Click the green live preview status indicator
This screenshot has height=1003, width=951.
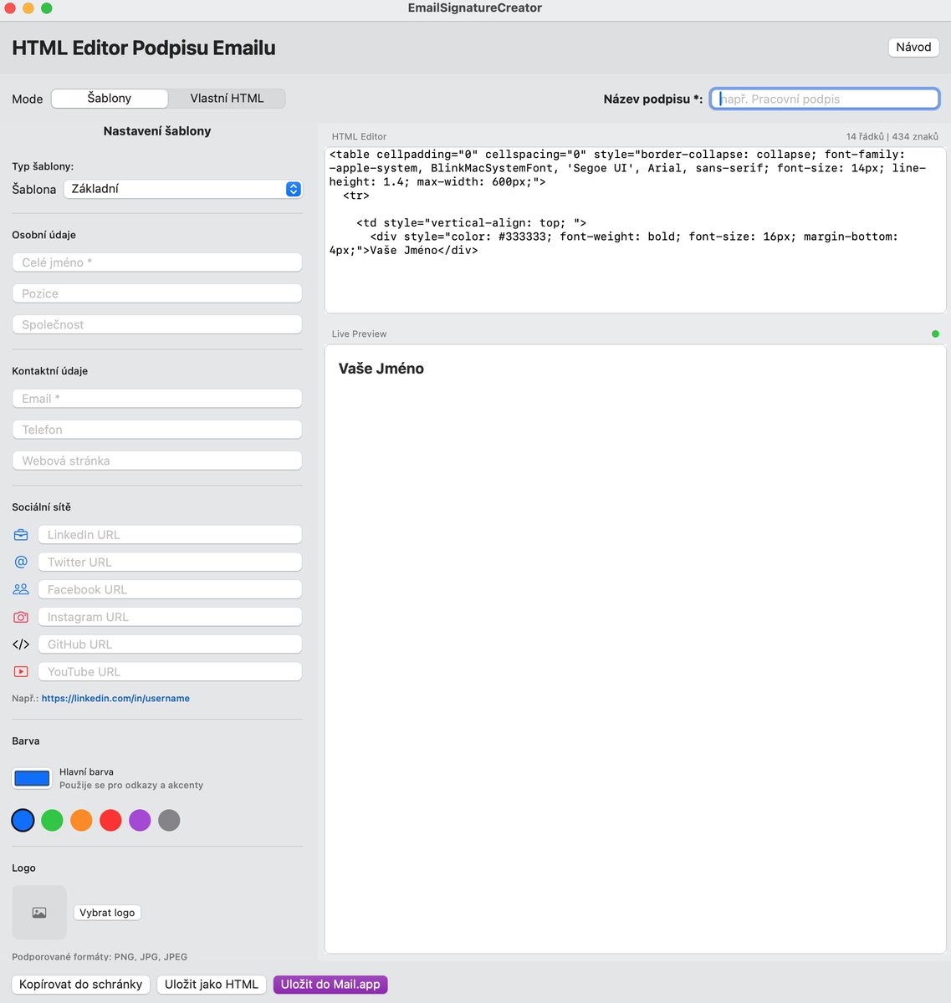coord(935,333)
